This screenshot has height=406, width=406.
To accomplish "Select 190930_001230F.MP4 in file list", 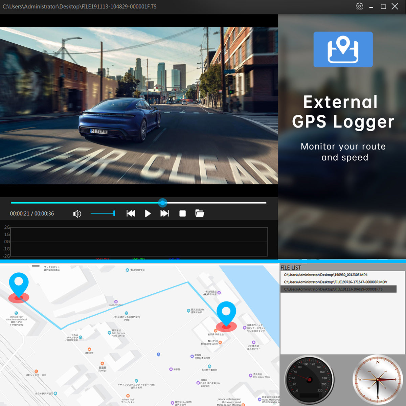I will (x=325, y=275).
